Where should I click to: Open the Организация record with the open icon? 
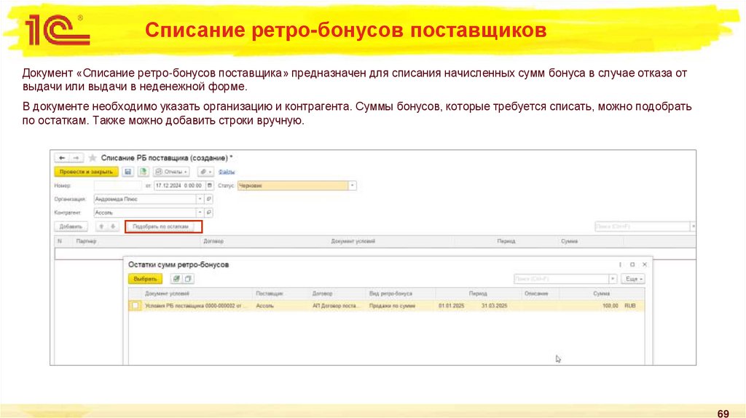tap(209, 200)
